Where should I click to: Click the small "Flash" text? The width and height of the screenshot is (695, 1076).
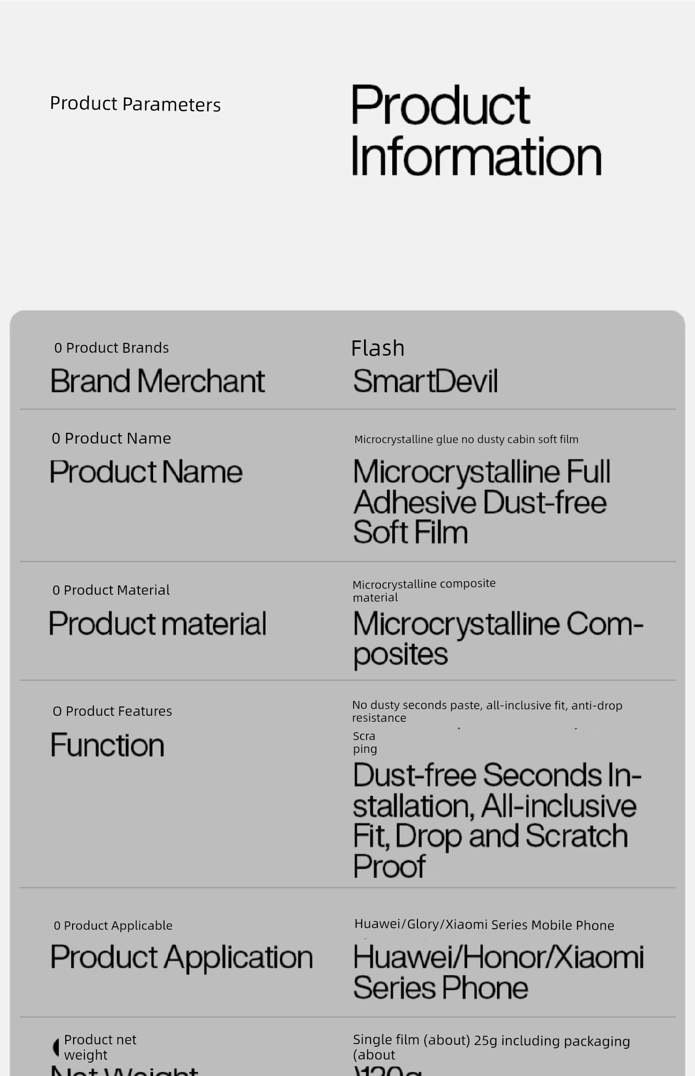[x=378, y=348]
